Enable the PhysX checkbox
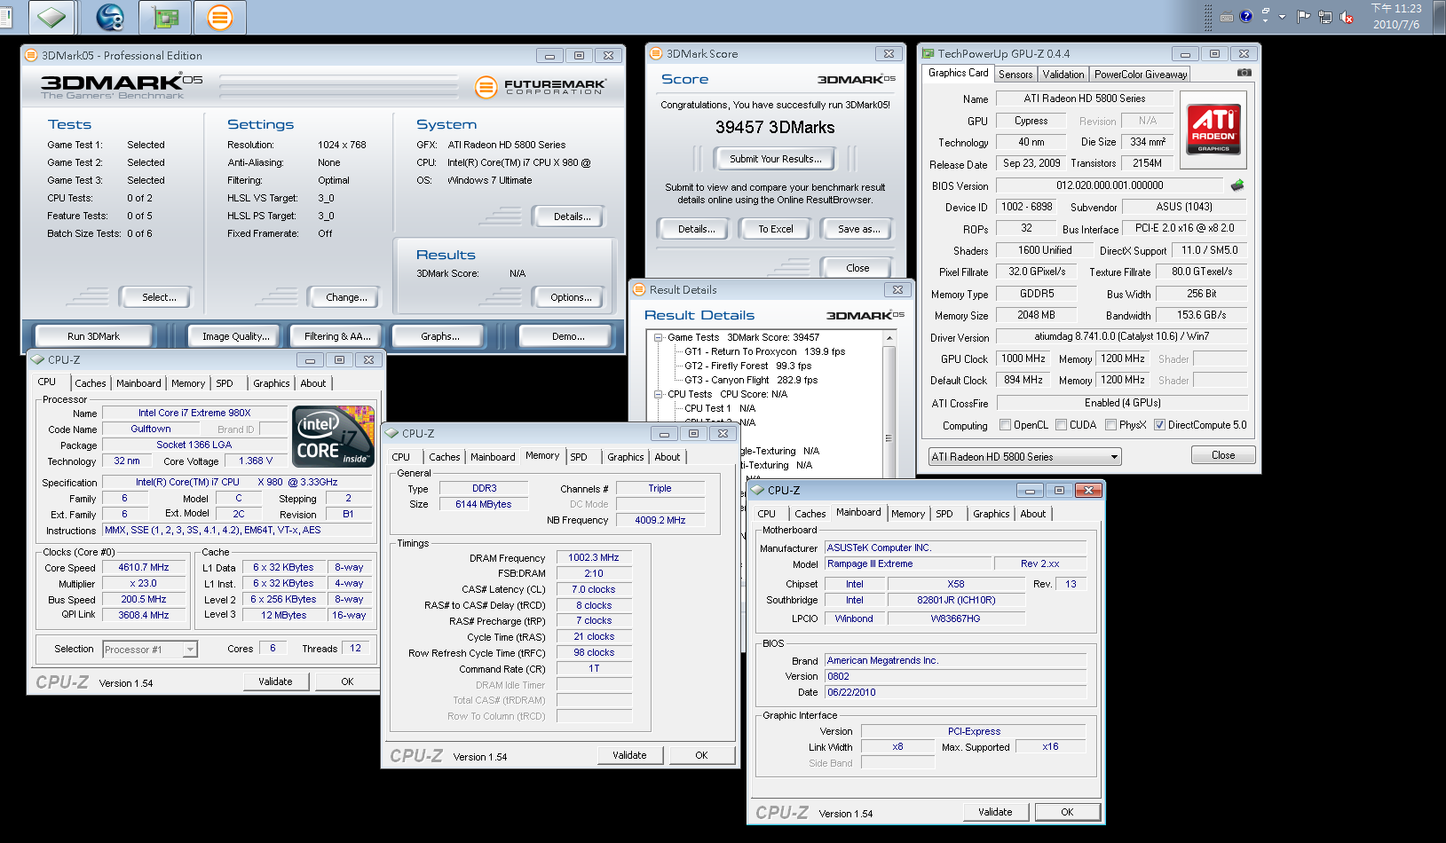 [1110, 425]
